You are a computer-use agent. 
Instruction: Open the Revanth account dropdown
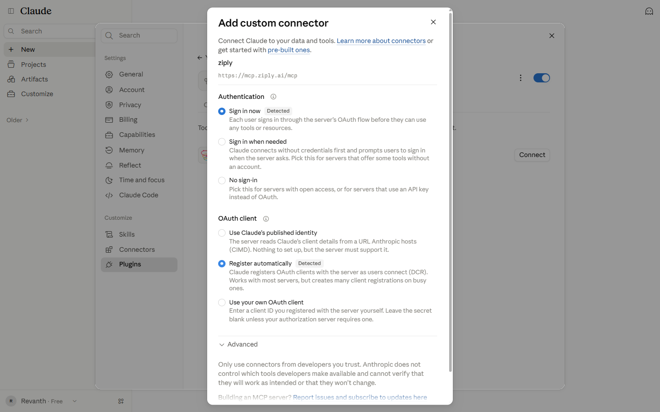75,401
